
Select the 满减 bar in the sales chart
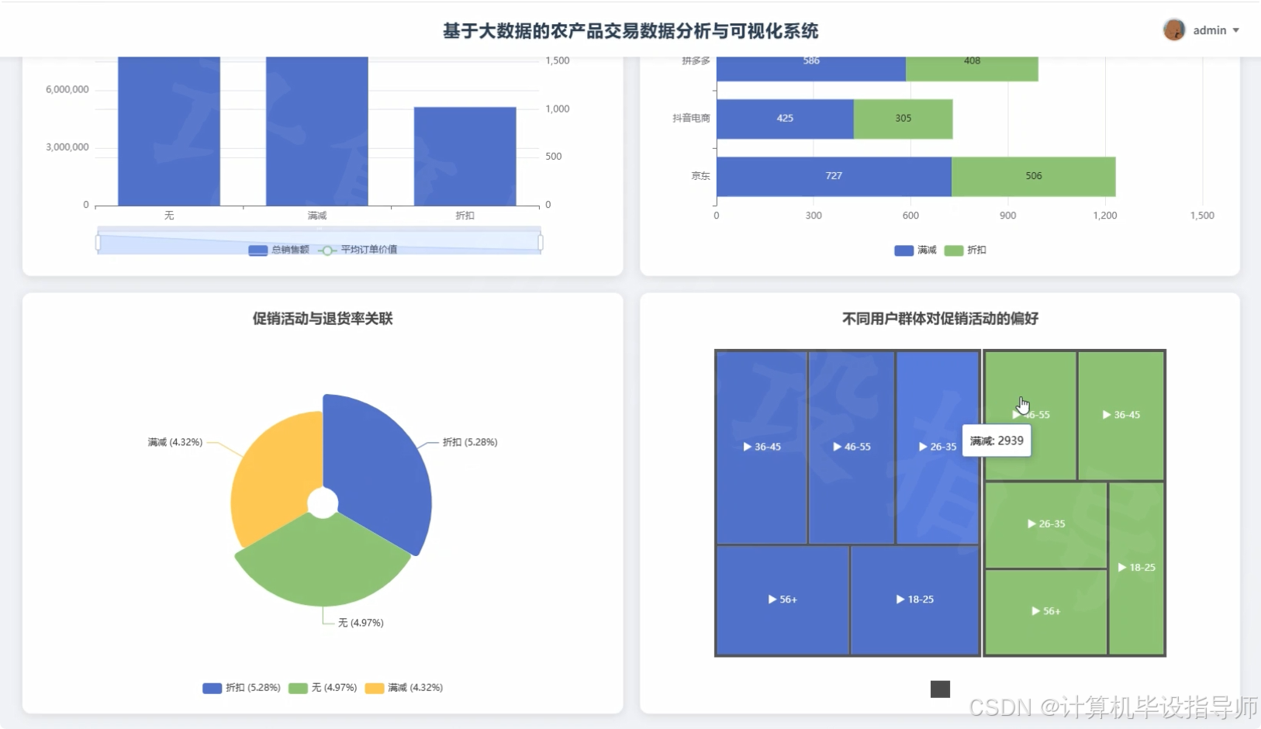[317, 131]
